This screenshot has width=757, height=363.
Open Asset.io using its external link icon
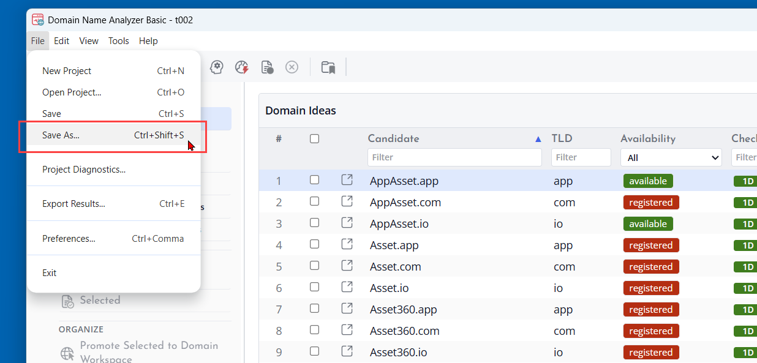point(347,287)
